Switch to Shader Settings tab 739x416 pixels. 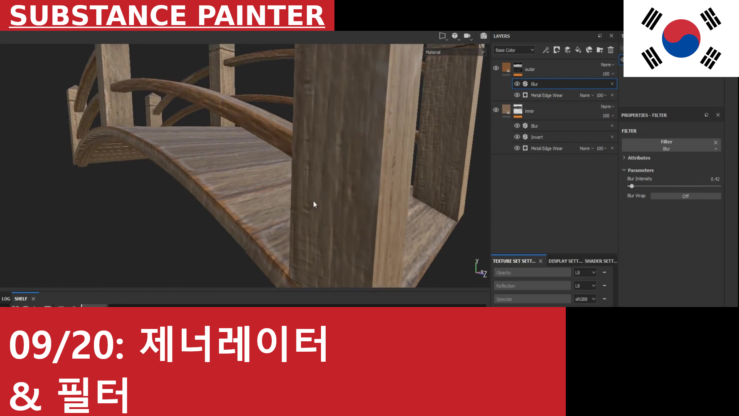601,261
